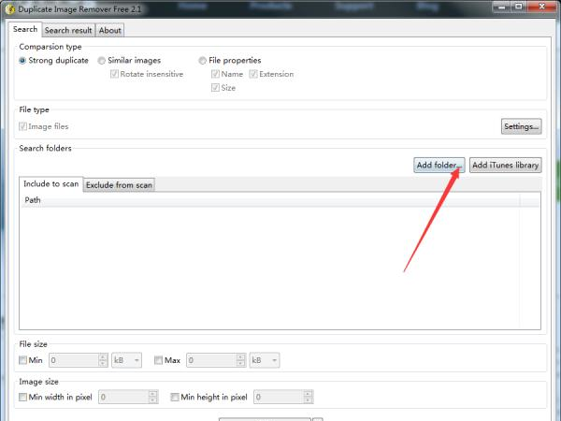Enable the Max file size checkbox

(x=159, y=360)
